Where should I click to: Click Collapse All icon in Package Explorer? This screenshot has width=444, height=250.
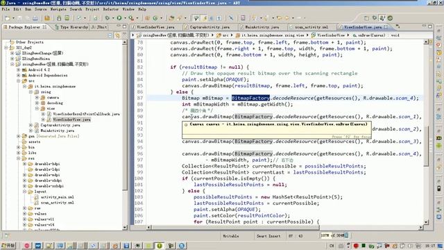[x=110, y=35]
